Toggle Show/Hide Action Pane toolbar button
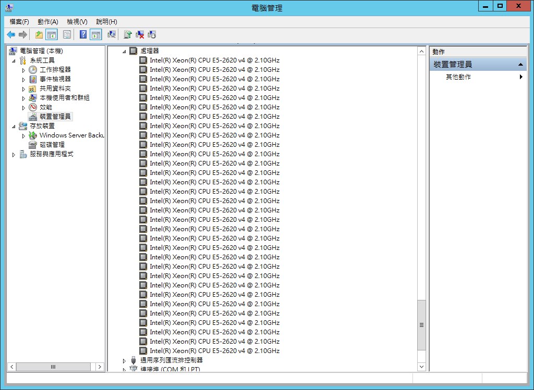Viewport: 534px width, 390px height. pyautogui.click(x=96, y=34)
